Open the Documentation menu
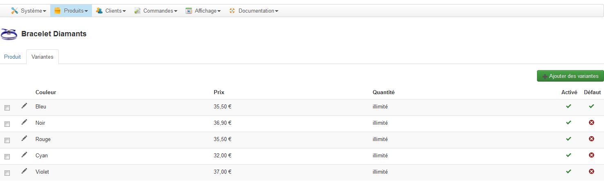The height and width of the screenshot is (181, 604). coord(253,11)
